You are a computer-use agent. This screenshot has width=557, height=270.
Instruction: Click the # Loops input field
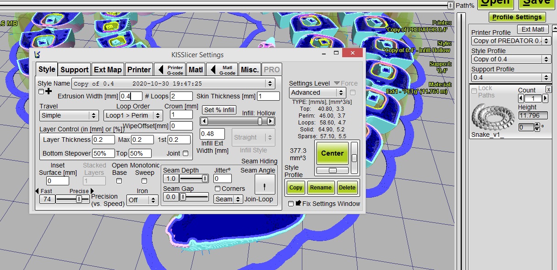pyautogui.click(x=181, y=96)
